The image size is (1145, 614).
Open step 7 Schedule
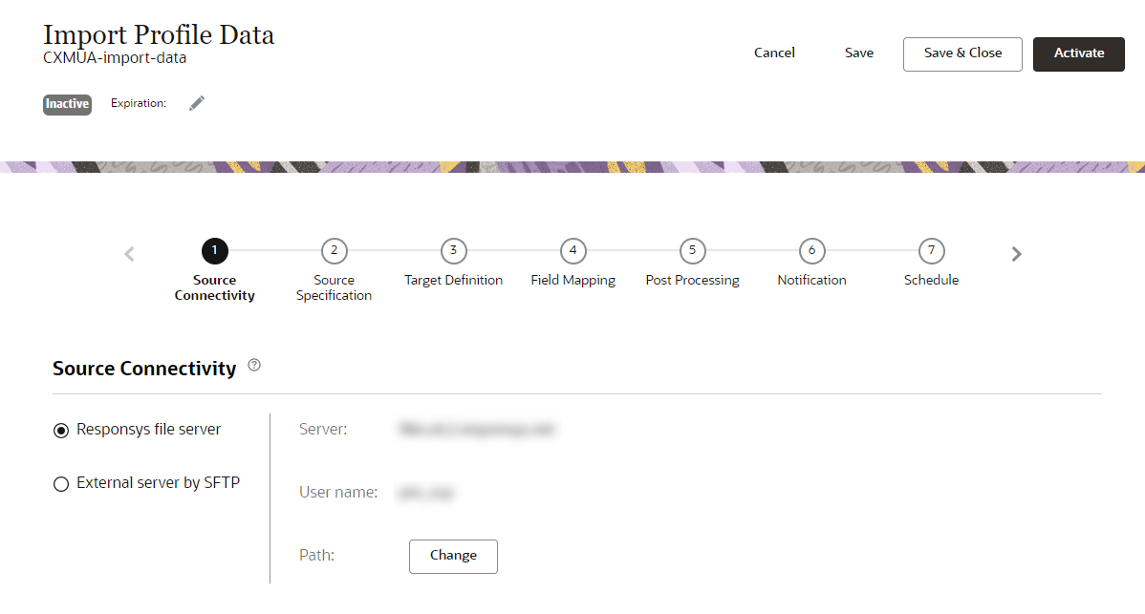pos(931,251)
